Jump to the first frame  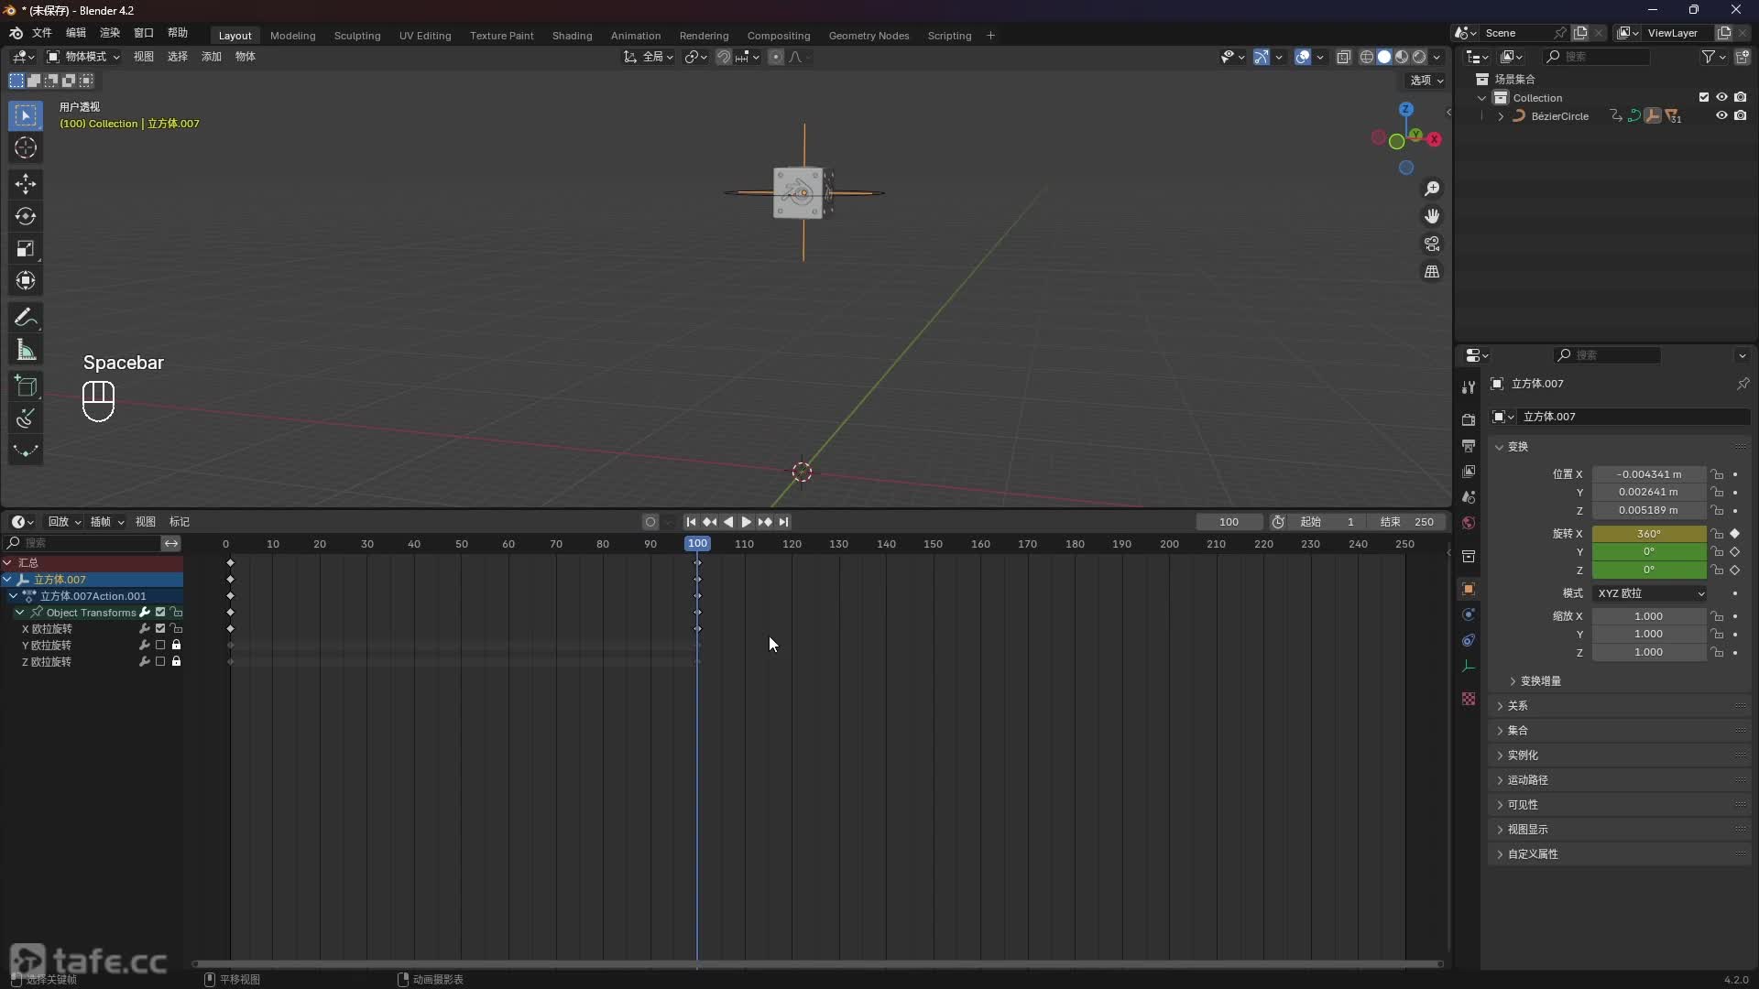[x=691, y=522]
